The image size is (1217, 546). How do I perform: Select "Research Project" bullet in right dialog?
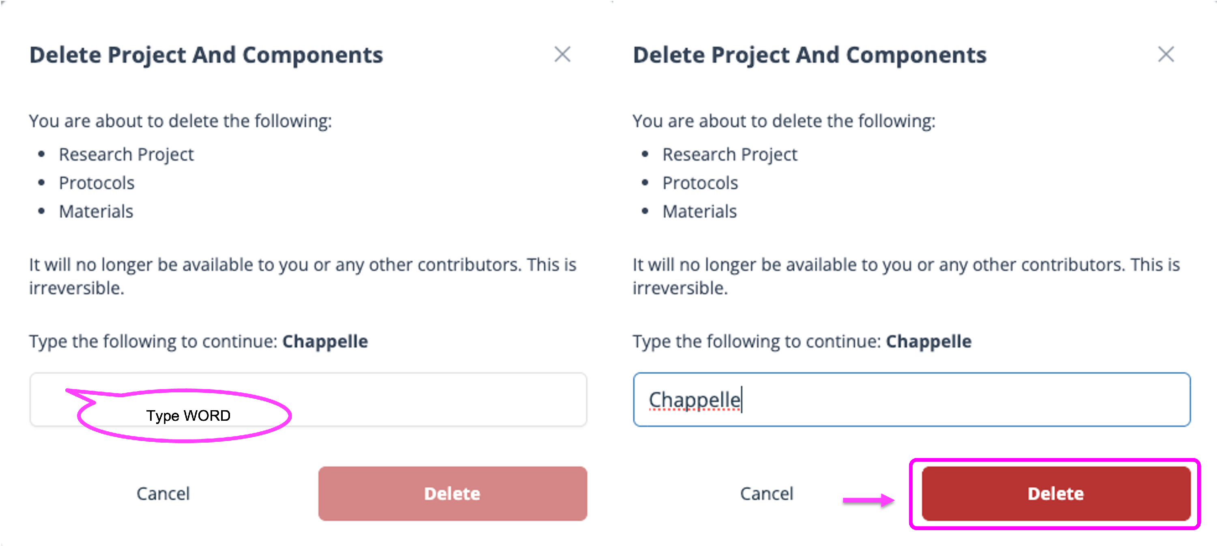tap(729, 154)
